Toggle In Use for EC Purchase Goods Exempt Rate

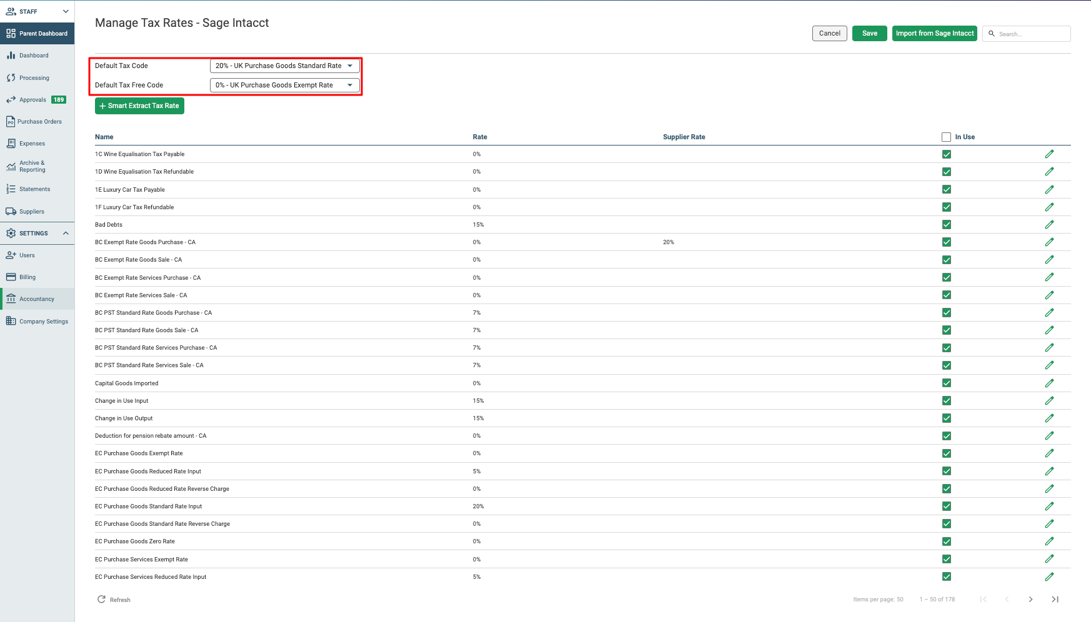946,453
